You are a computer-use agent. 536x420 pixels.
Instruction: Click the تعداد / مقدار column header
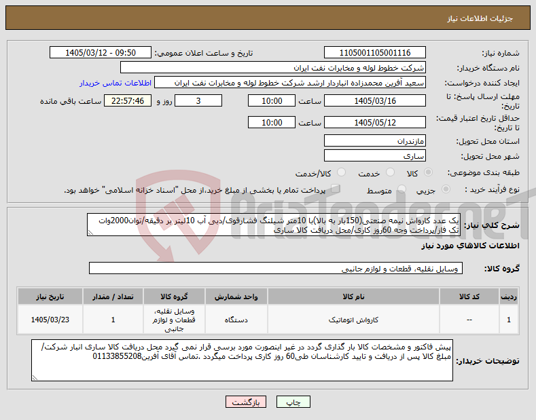point(113,297)
